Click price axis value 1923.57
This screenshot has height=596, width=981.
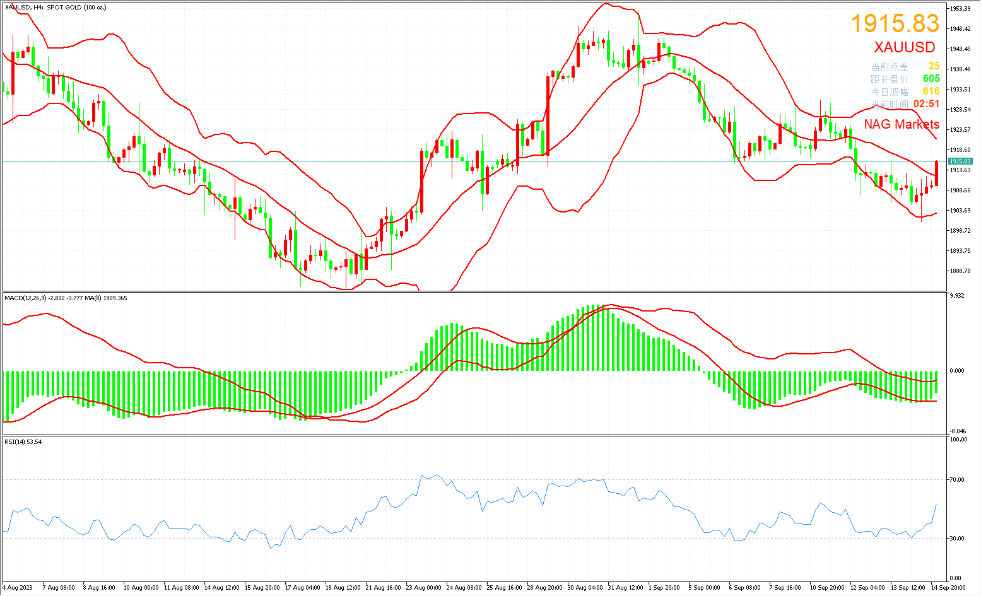coord(960,130)
